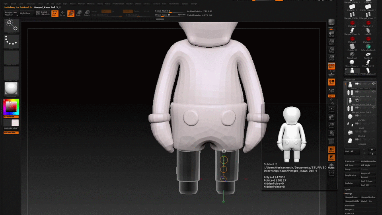Select the Ring3D_2 tool thumbnail
This screenshot has width=382, height=215.
(x=368, y=55)
